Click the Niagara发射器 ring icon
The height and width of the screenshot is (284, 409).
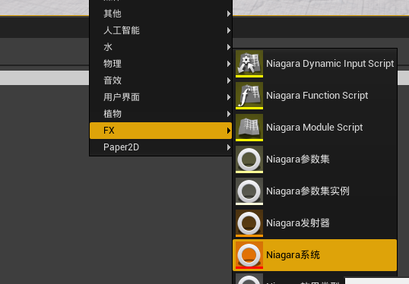(x=249, y=223)
